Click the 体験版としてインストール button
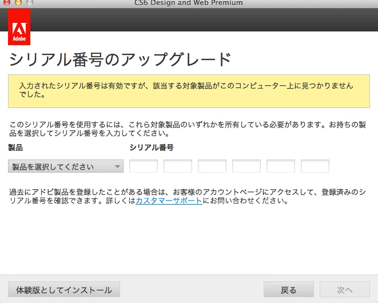The height and width of the screenshot is (303, 378). pyautogui.click(x=64, y=289)
